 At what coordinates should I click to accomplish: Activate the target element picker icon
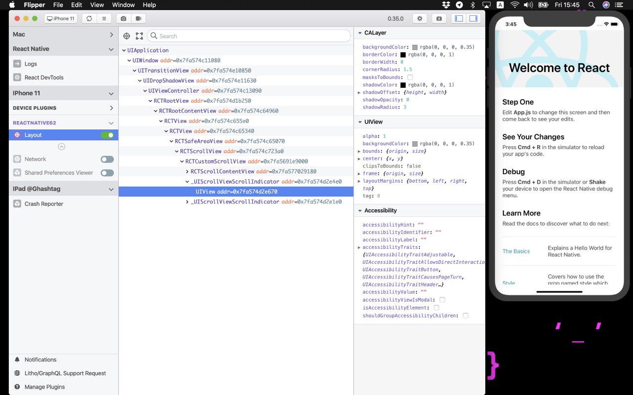click(127, 36)
